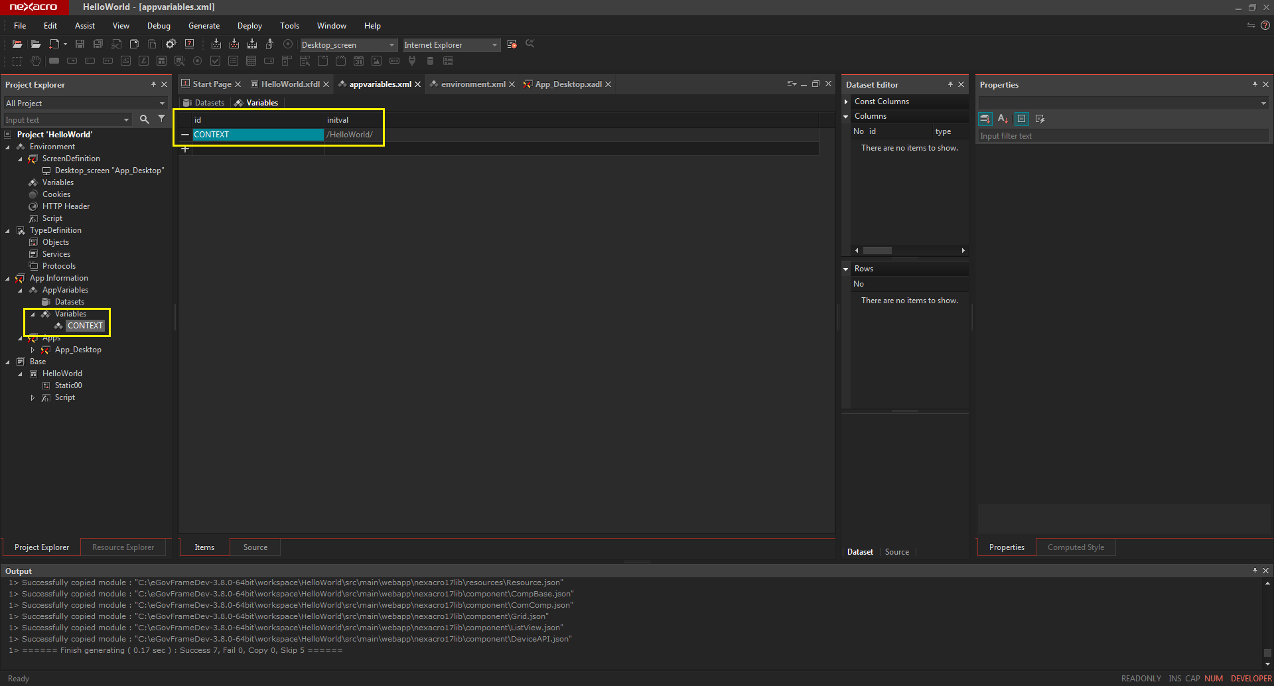Collapse the Rows section in Dataset Editor

(846, 269)
